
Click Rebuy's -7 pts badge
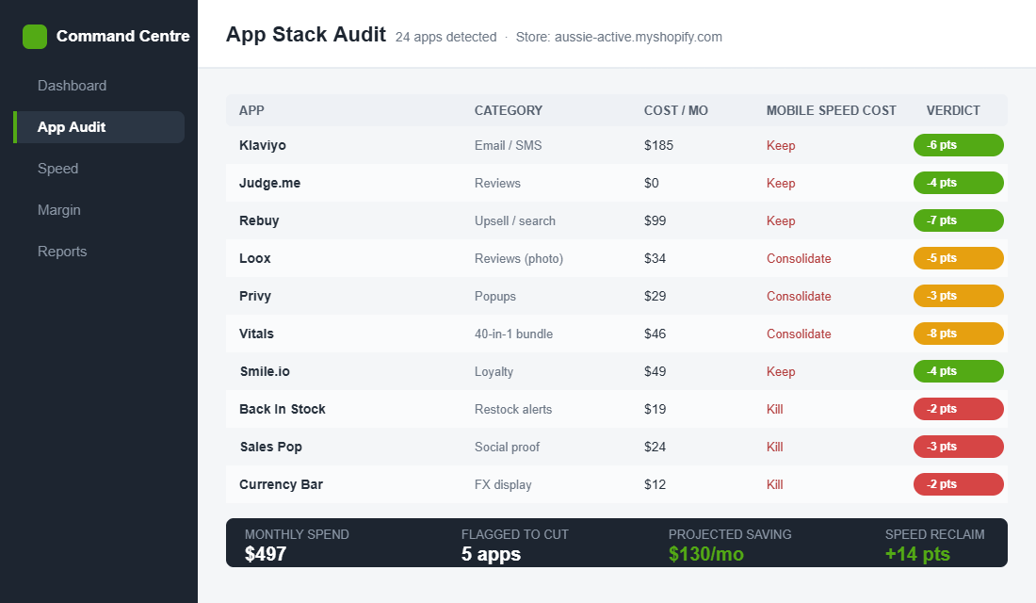[x=958, y=220]
